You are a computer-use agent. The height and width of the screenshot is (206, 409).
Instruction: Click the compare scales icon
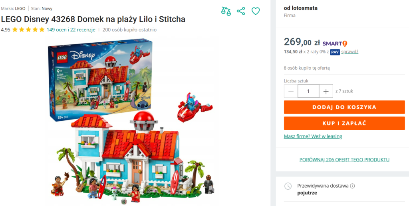click(226, 11)
